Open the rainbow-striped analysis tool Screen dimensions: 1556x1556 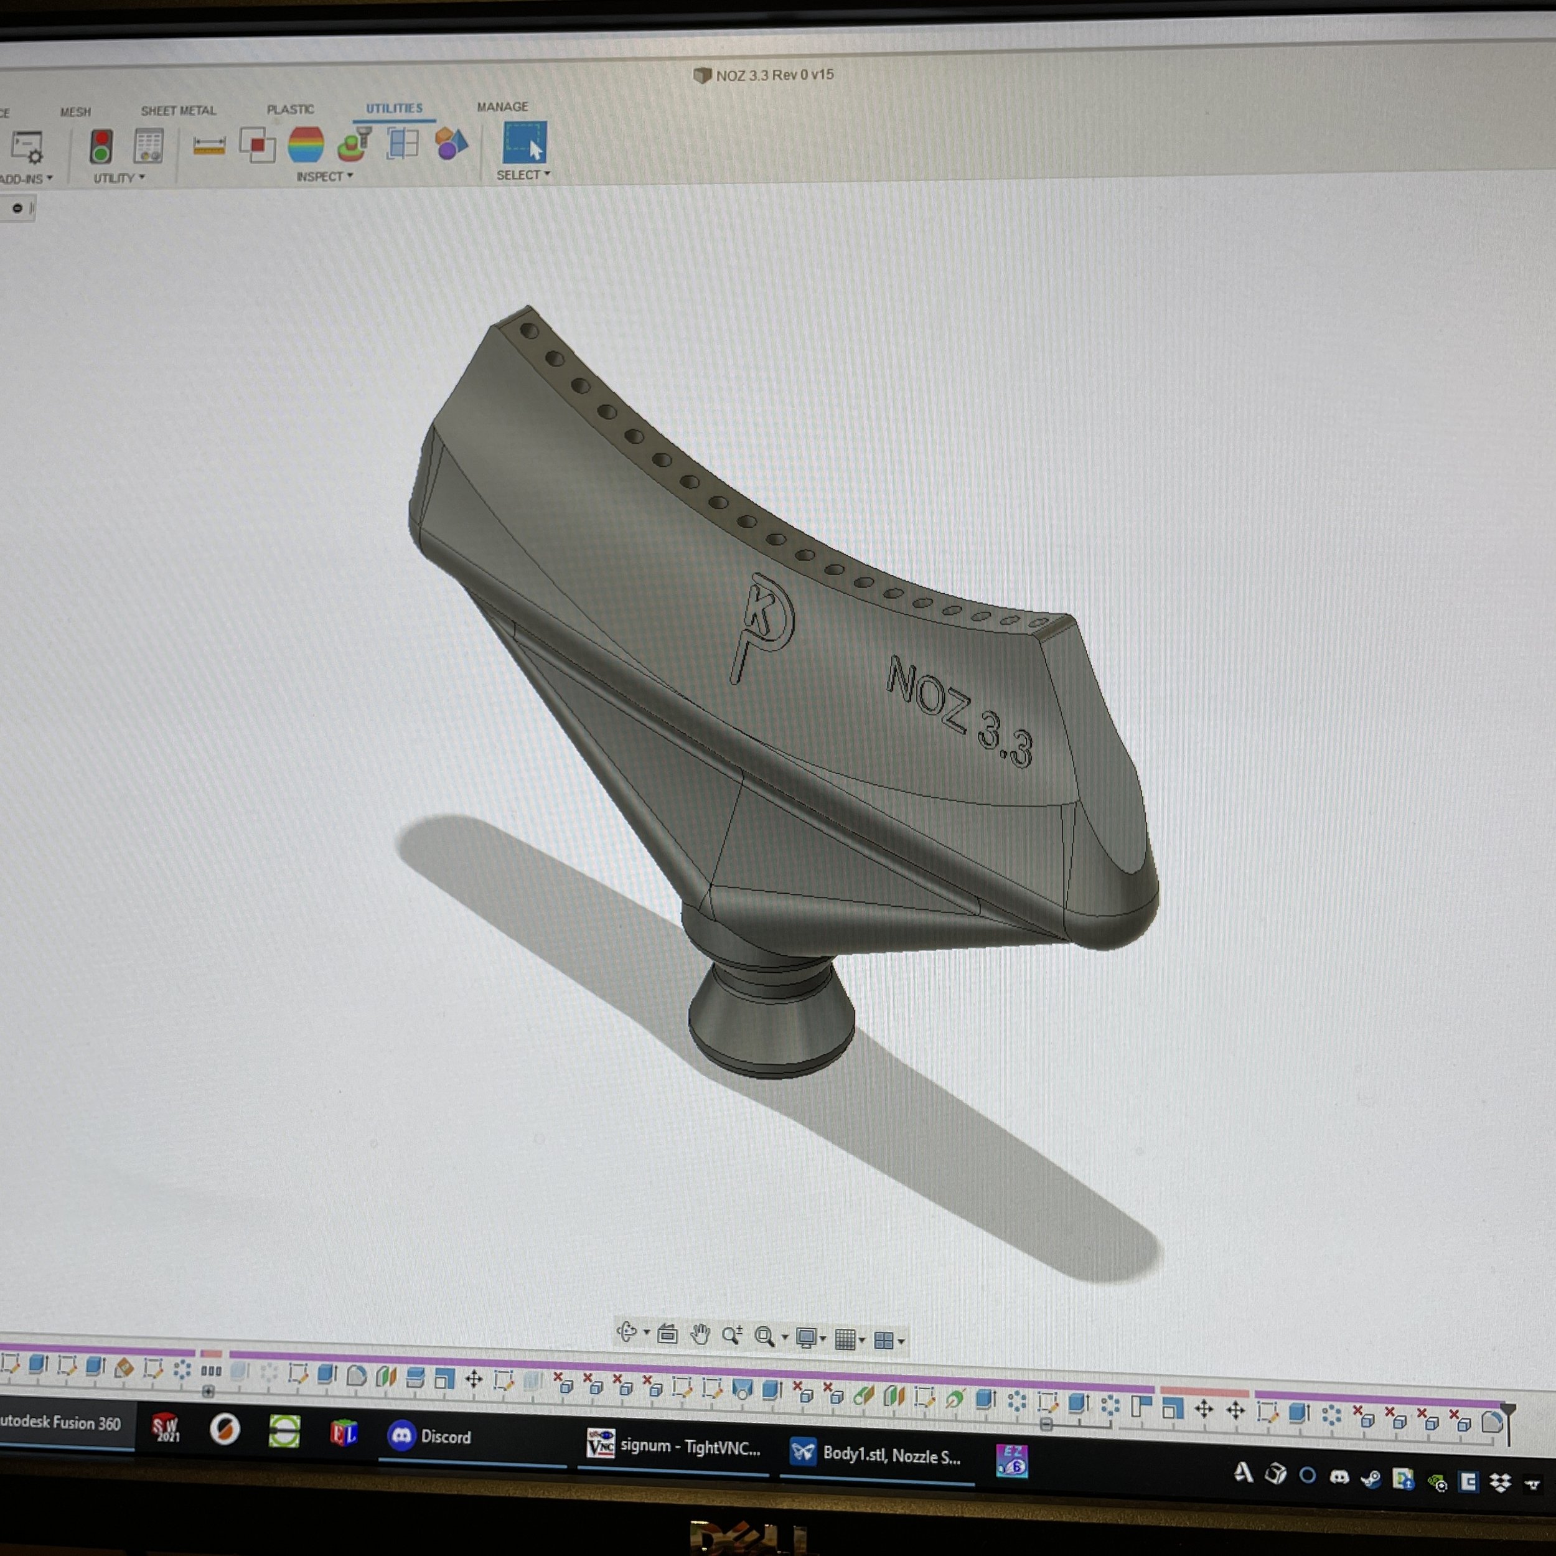306,145
